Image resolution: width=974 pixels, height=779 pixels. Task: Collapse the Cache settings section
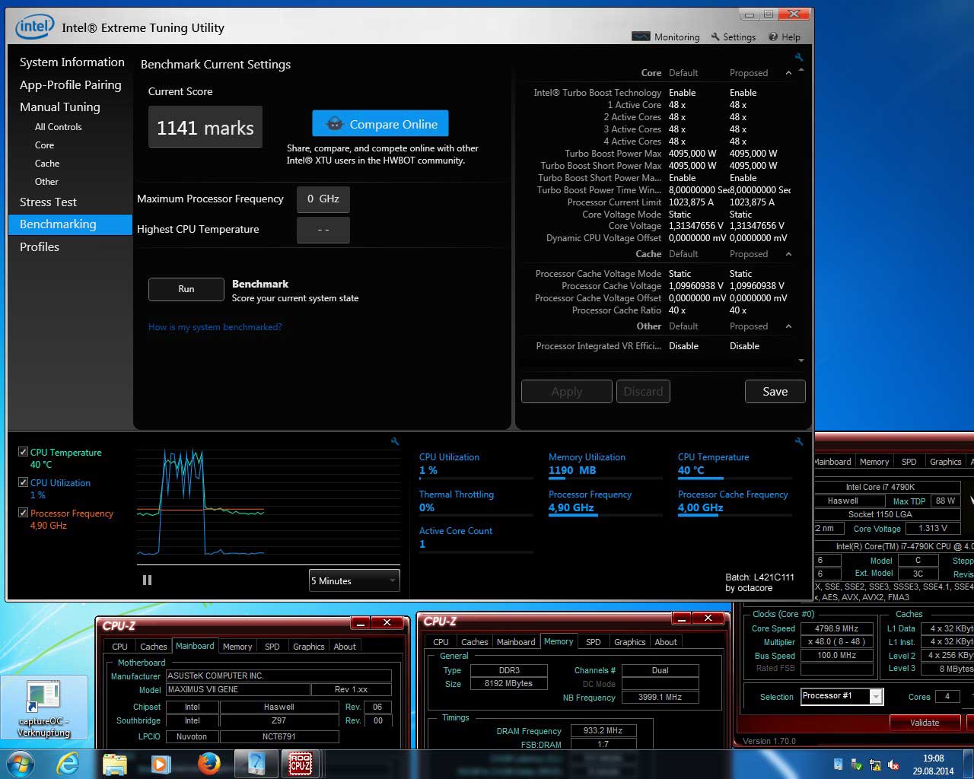click(x=788, y=254)
